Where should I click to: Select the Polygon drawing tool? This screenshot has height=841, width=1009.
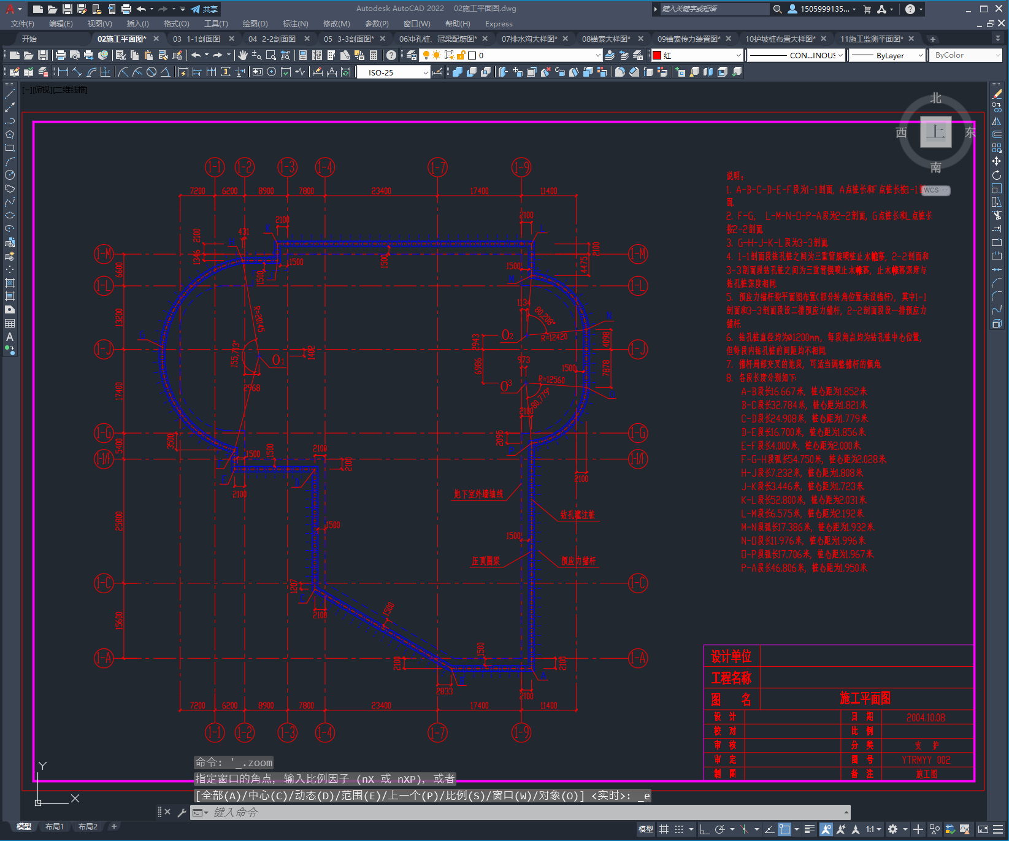coord(10,134)
